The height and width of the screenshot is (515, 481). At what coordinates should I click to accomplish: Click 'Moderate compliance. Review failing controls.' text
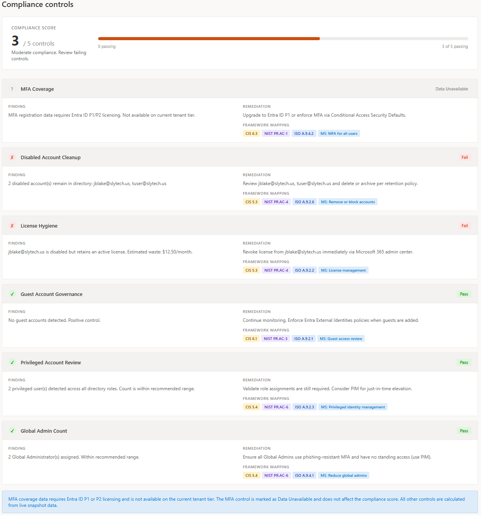click(x=49, y=56)
